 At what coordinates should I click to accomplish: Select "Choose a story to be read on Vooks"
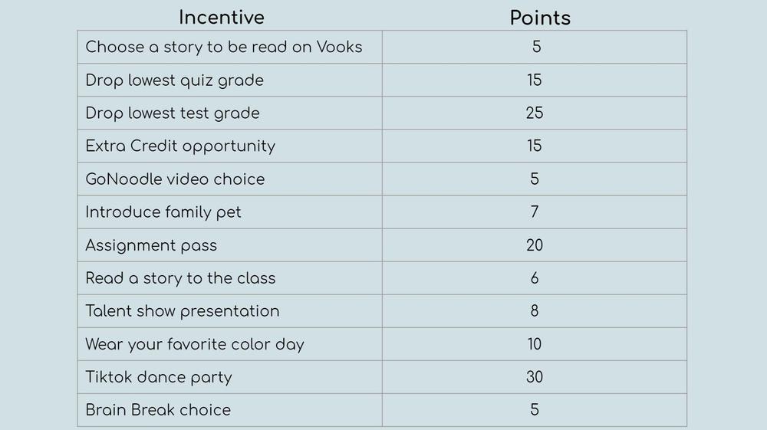223,47
